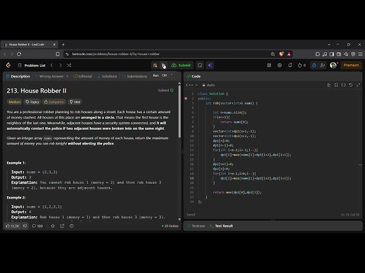Run the code with the play icon
Screen dimensions: 365x273
[x=164, y=65]
